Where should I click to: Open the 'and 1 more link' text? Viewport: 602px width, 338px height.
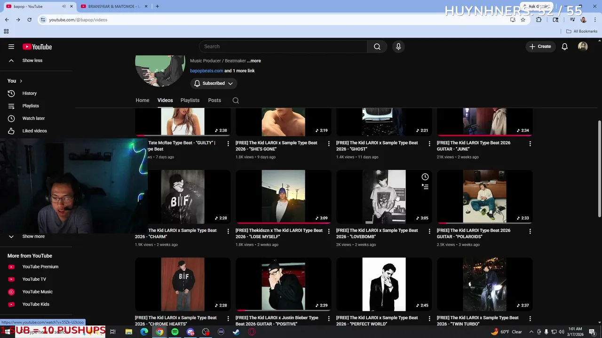pos(239,71)
